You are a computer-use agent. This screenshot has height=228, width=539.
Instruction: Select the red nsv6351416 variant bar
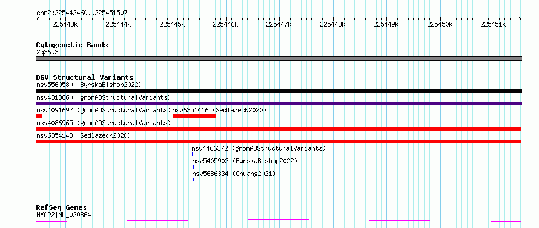(x=194, y=116)
